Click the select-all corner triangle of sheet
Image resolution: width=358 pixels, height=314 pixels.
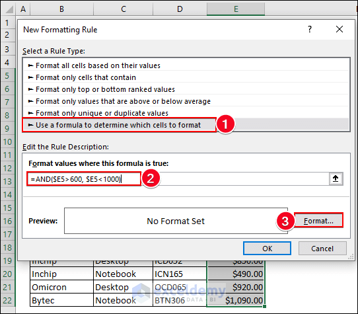9,9
